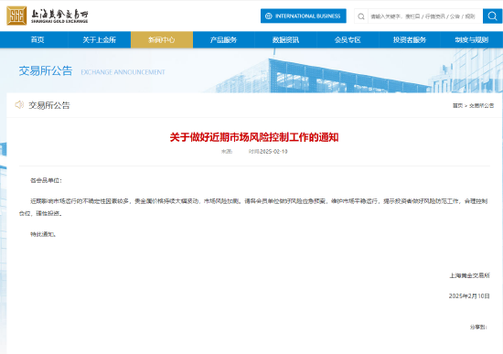Click 交易所公告 breadcrumb link
Screen dimensions: 503x354
(x=481, y=105)
